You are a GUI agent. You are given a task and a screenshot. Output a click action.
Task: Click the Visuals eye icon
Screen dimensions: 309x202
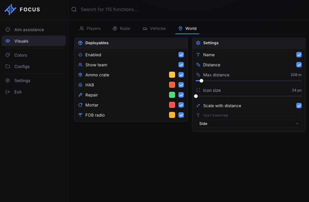(x=8, y=41)
